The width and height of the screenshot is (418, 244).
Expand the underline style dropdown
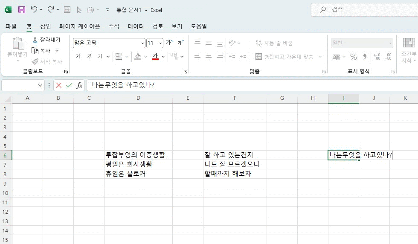108,57
